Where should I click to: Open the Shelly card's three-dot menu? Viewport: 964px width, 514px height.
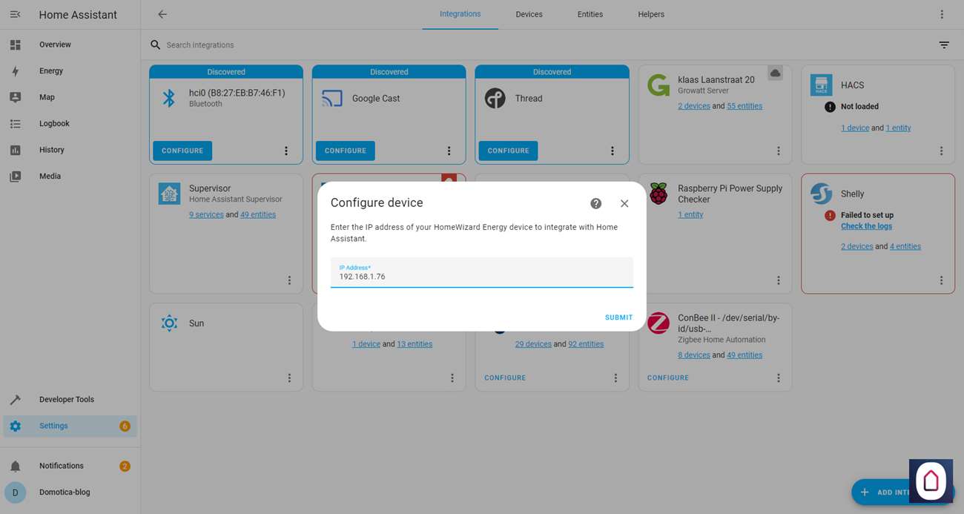(x=942, y=280)
